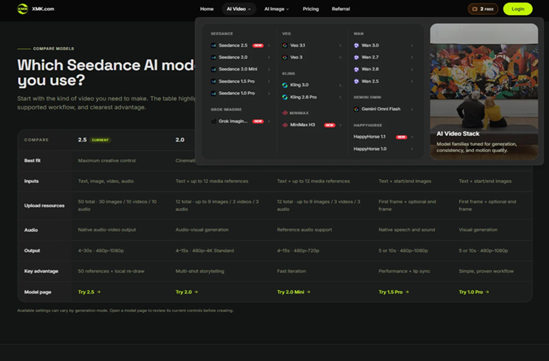The image size is (549, 361).
Task: Click the "Native audio-video output" cell
Action: (107, 229)
